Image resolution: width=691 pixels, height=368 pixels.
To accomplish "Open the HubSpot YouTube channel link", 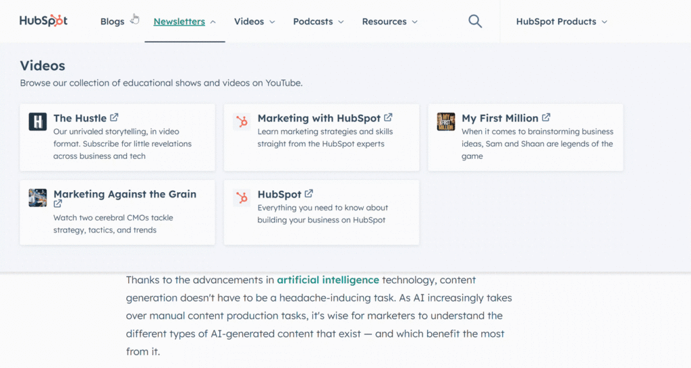I will pos(279,194).
